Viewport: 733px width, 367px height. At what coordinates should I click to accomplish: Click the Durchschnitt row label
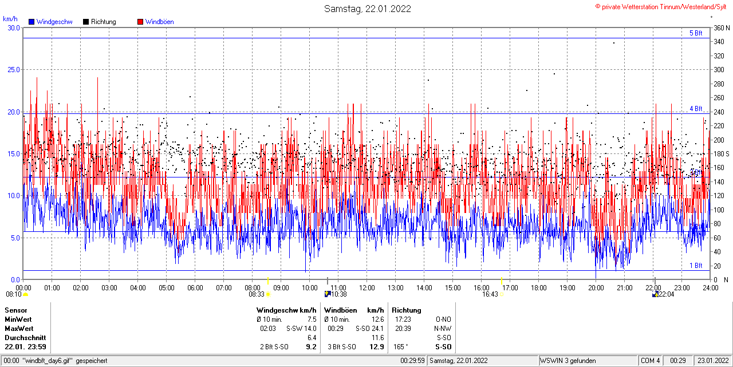point(25,338)
